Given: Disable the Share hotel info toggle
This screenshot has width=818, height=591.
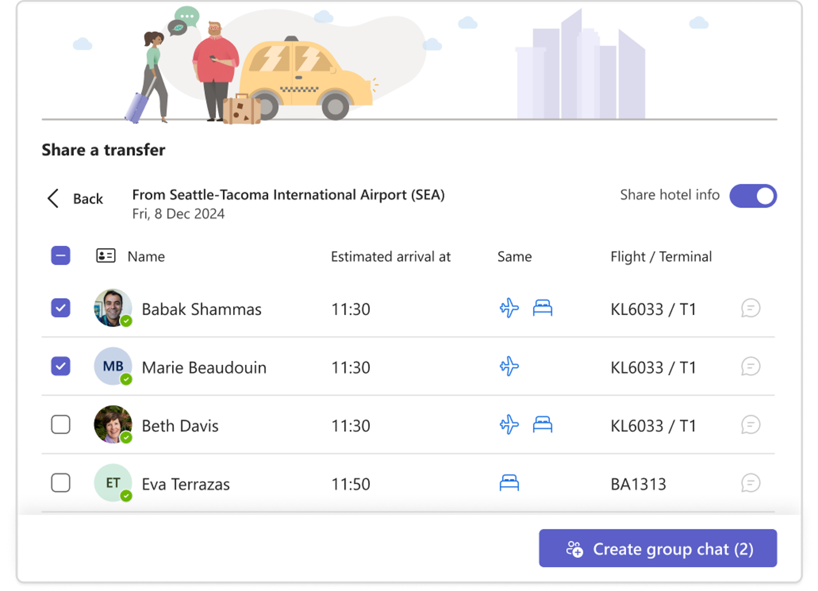Looking at the screenshot, I should click(753, 196).
